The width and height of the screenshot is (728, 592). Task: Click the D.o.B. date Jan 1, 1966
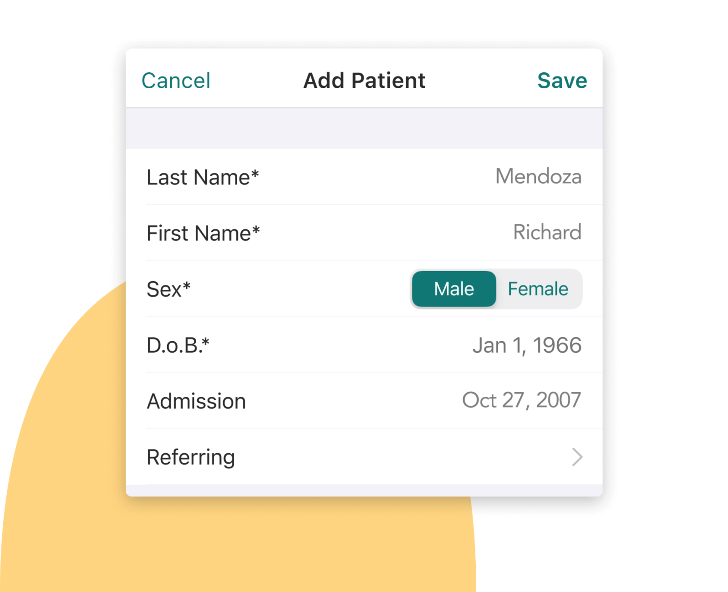point(527,345)
